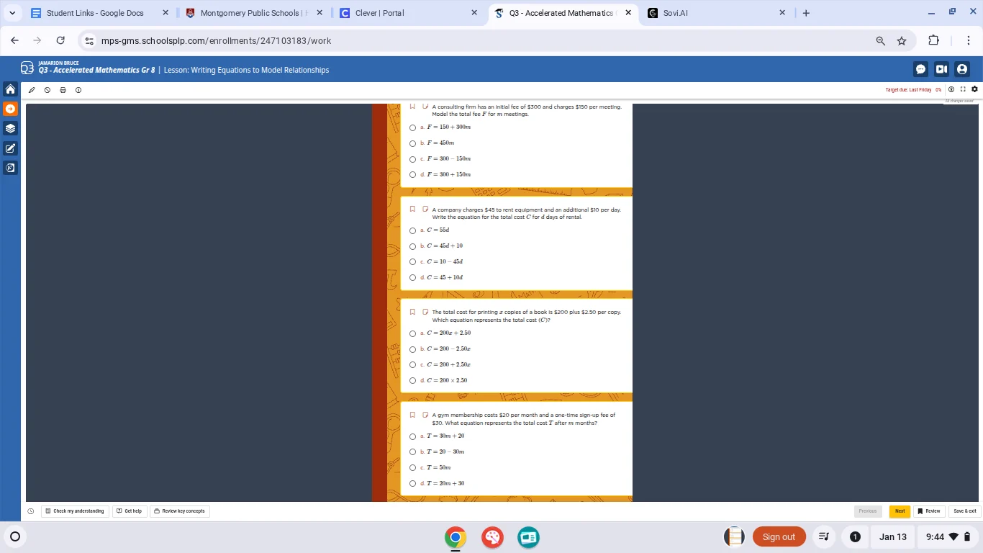Select answer C = 45 + 10d
Viewport: 983px width, 553px height.
point(412,278)
